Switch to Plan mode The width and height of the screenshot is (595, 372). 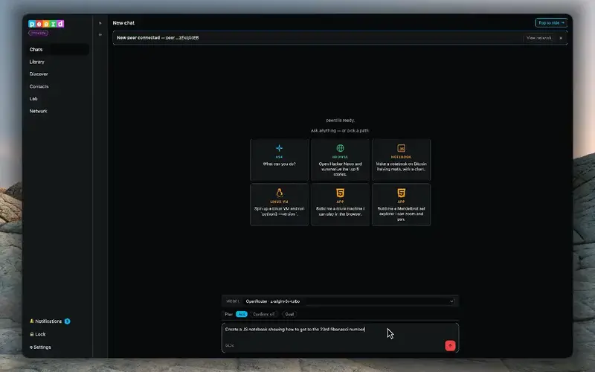pyautogui.click(x=228, y=314)
